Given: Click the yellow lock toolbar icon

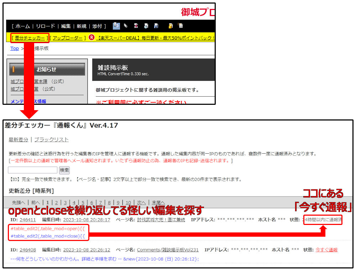Looking at the screenshot, I should click(171, 26).
